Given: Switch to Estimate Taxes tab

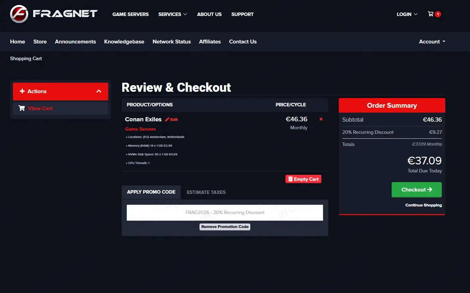Looking at the screenshot, I should [x=206, y=192].
